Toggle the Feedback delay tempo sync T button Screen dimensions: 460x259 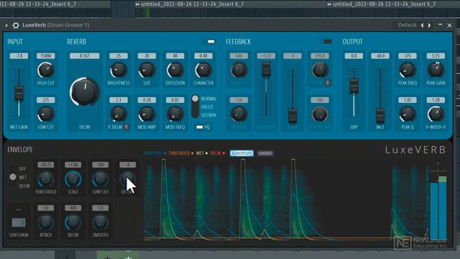(x=328, y=83)
